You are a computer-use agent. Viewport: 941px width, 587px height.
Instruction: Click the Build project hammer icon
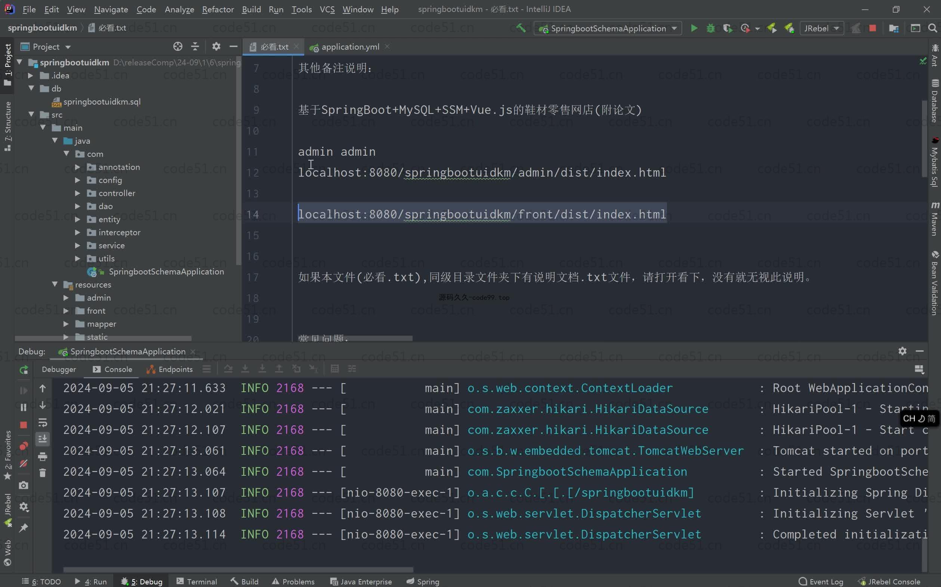point(521,28)
